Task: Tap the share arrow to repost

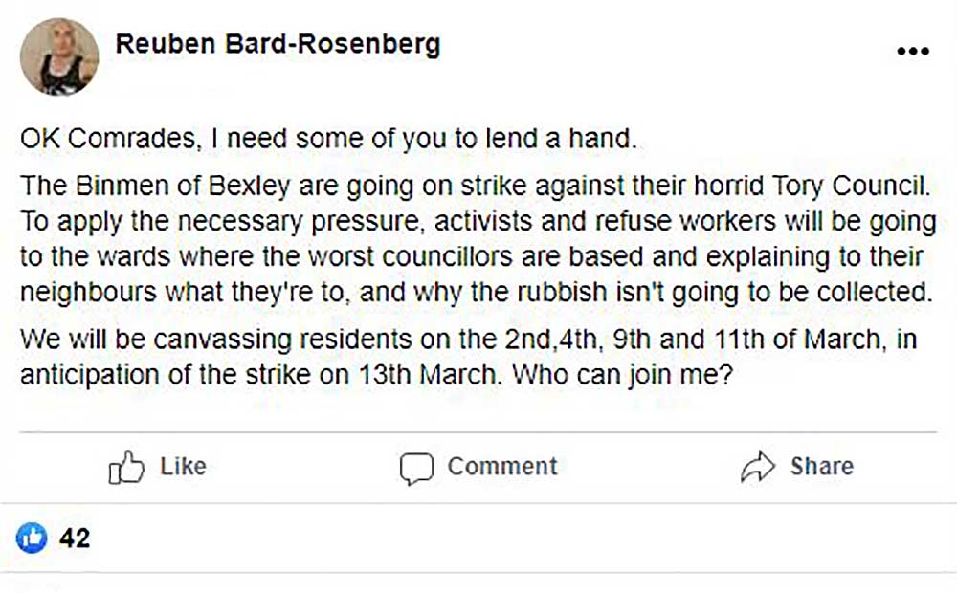Action: click(759, 466)
